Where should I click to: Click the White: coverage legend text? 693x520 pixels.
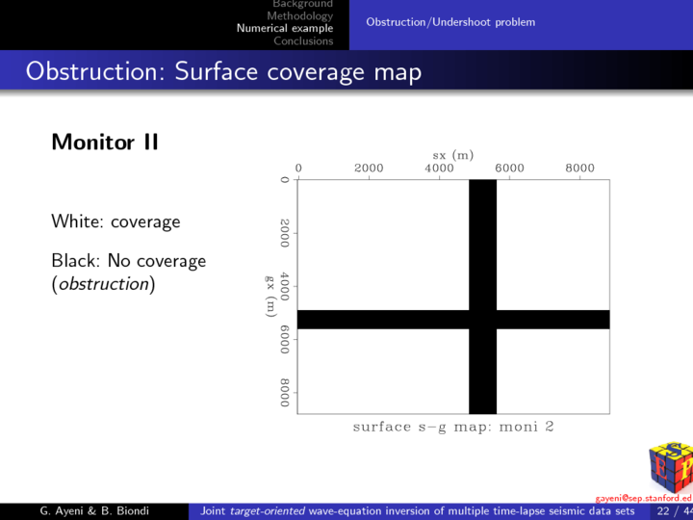tap(115, 221)
